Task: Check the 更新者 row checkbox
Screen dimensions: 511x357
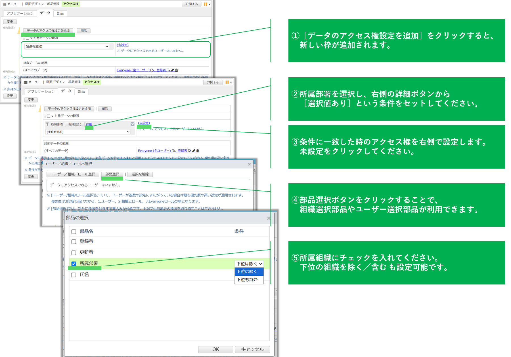Action: click(74, 252)
